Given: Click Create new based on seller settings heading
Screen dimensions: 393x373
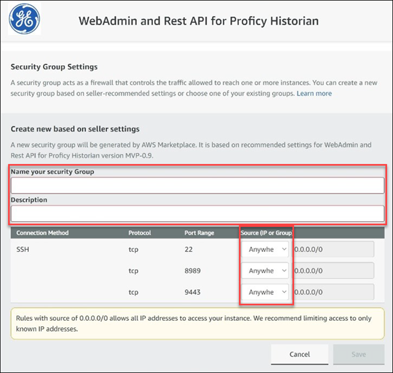Looking at the screenshot, I should tap(75, 129).
